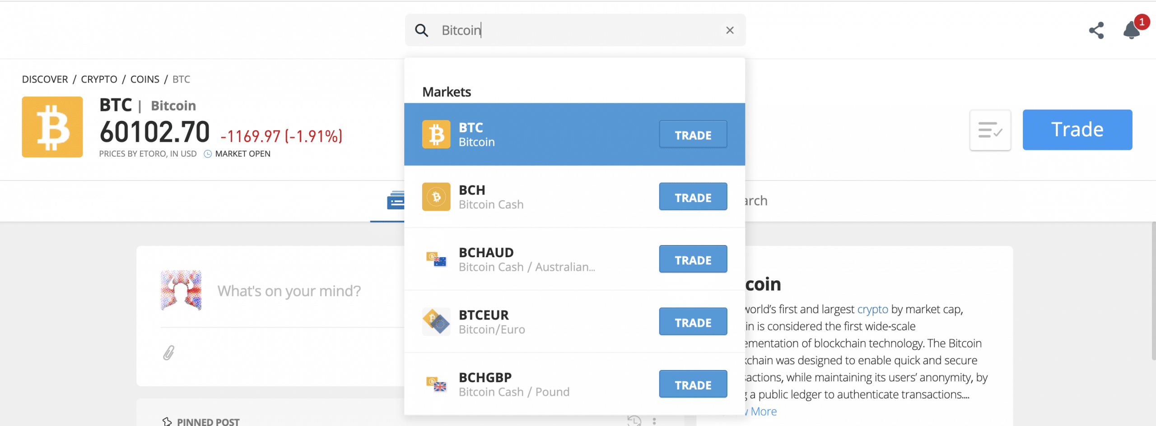This screenshot has width=1156, height=426.
Task: Trade BCHAUD from search results
Action: (x=693, y=259)
